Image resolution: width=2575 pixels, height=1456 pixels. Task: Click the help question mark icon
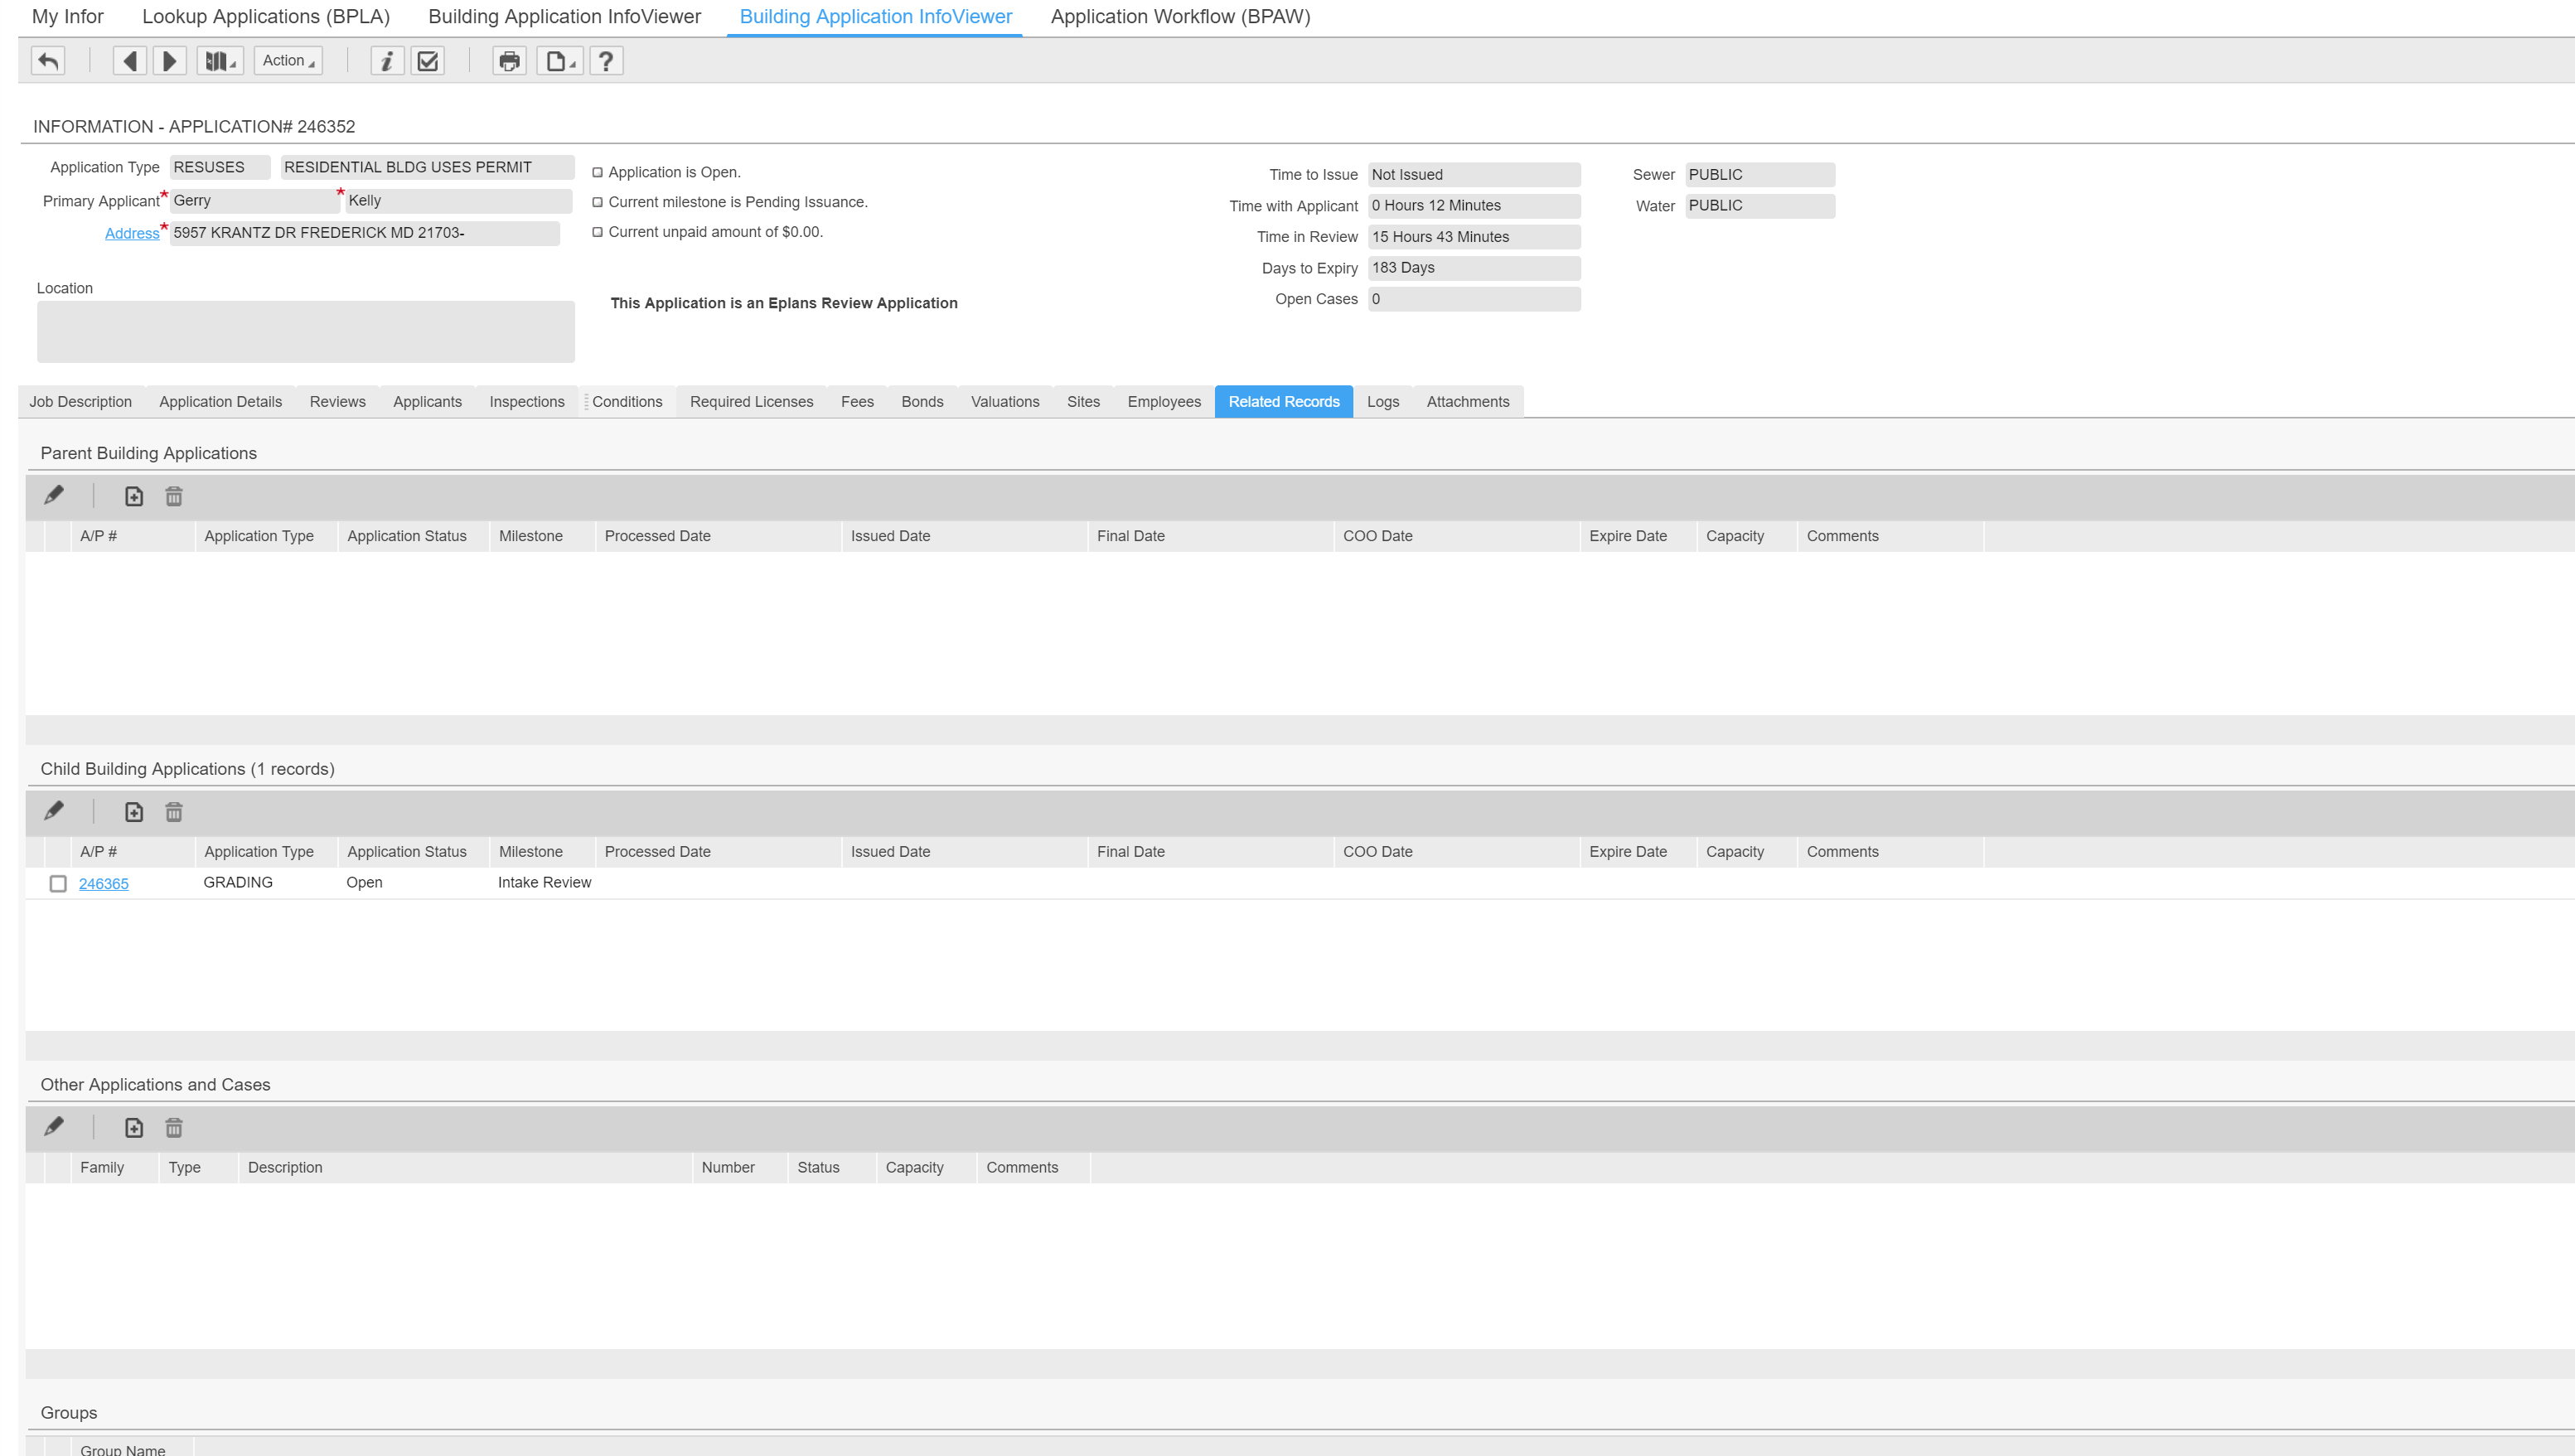click(x=606, y=61)
